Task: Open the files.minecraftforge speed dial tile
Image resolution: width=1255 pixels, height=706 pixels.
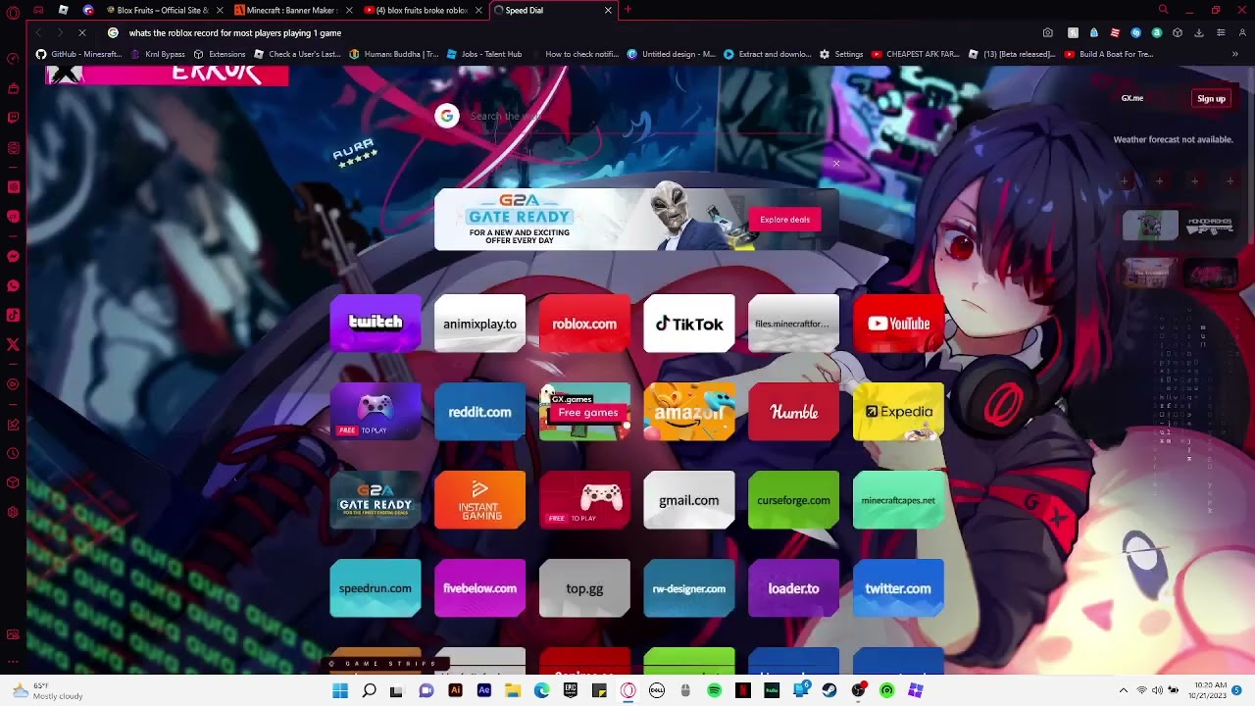Action: [x=793, y=324]
